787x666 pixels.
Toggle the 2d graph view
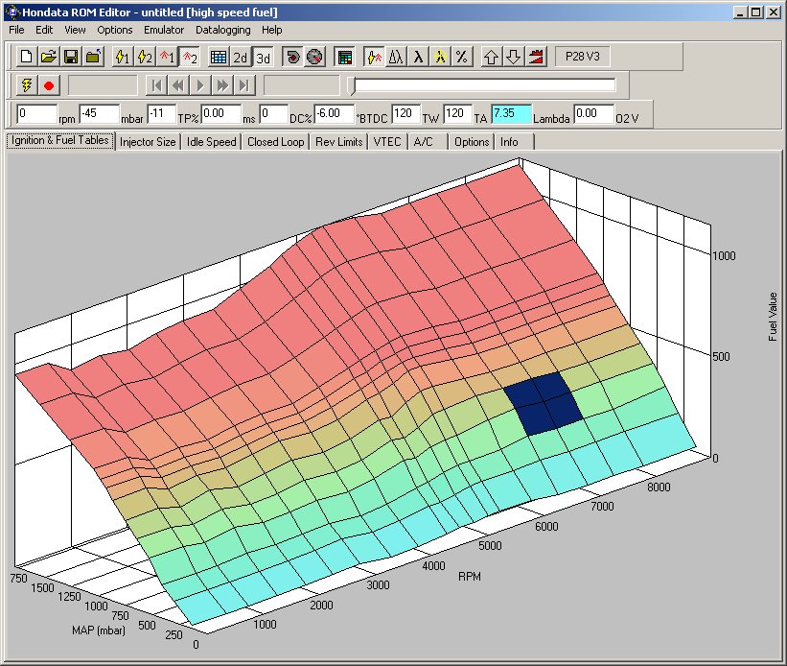[x=241, y=57]
